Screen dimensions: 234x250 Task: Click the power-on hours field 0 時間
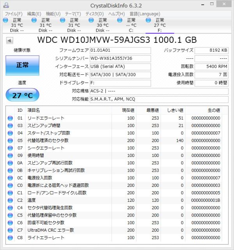pos(211,83)
